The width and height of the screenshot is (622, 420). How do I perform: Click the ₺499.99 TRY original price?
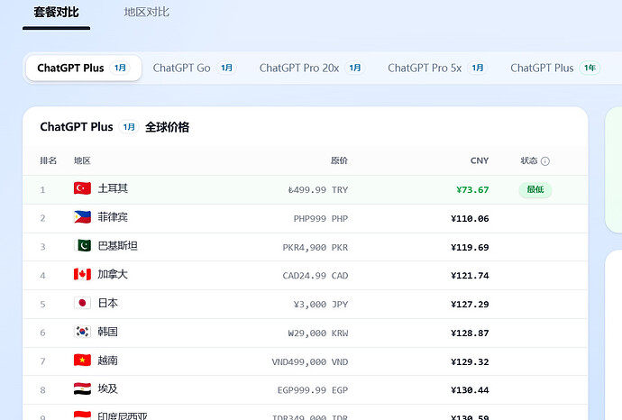[x=318, y=190]
